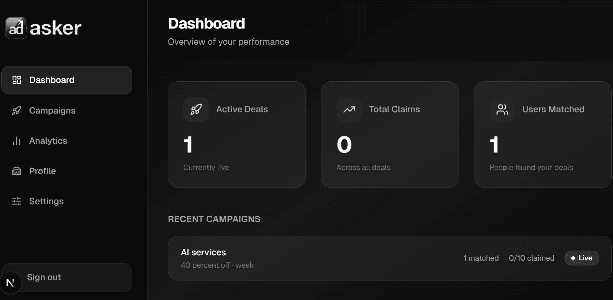Switch to the Campaigns section
Viewport: 613px width, 300px height.
(52, 110)
